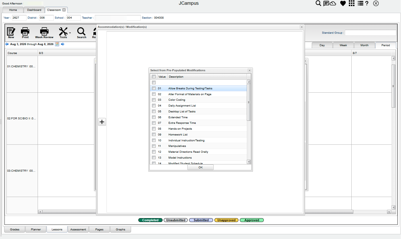Click the Completed status legend
Screen dimensions: 401x239
pos(150,220)
